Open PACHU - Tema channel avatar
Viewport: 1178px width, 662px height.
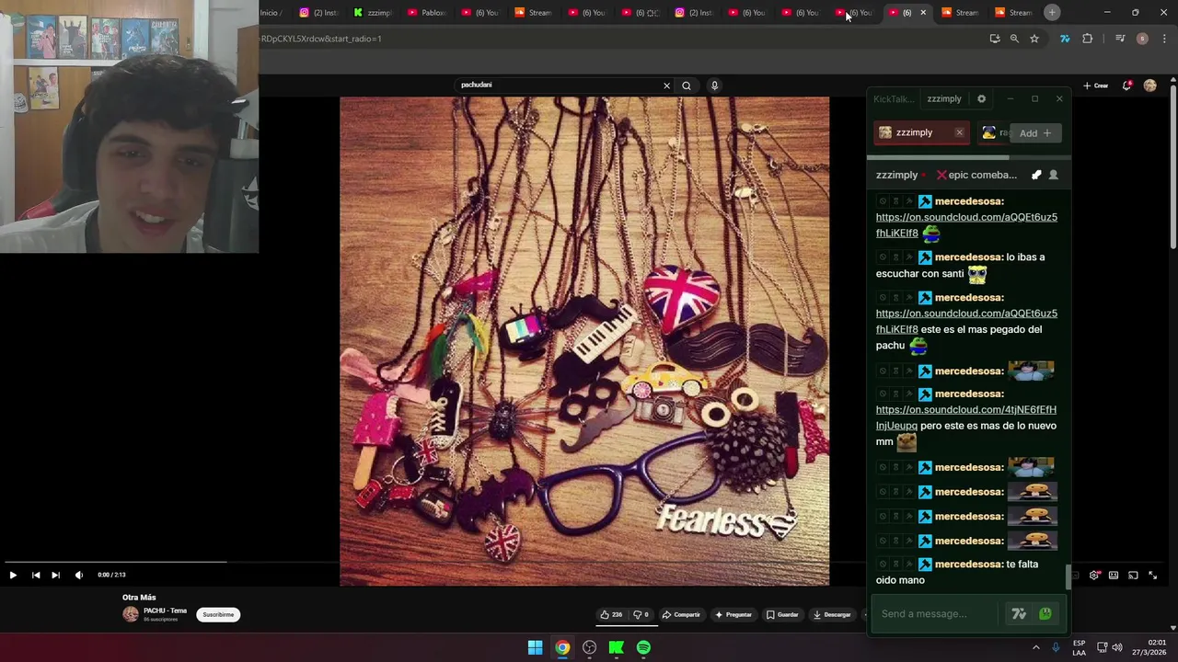tap(131, 614)
